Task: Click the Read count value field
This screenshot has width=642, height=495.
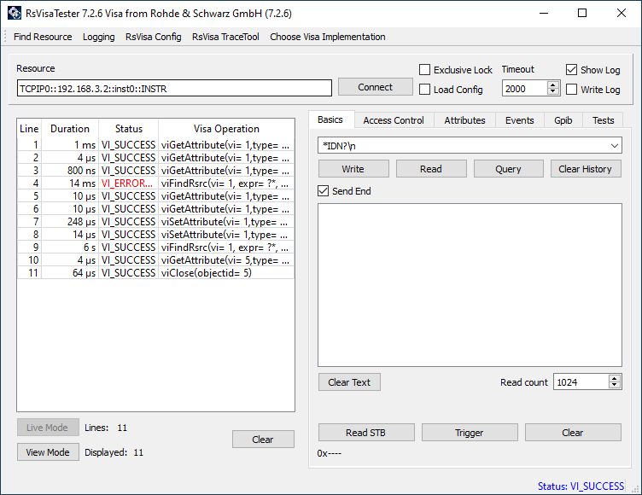Action: [x=581, y=382]
